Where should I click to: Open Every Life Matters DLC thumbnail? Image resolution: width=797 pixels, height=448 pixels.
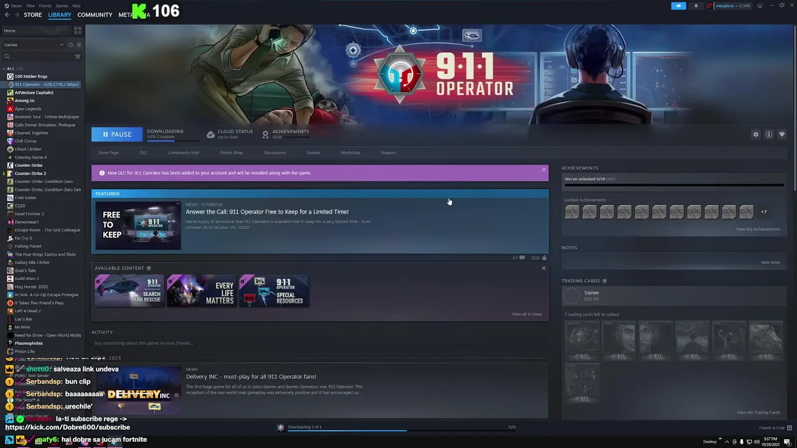(x=201, y=291)
